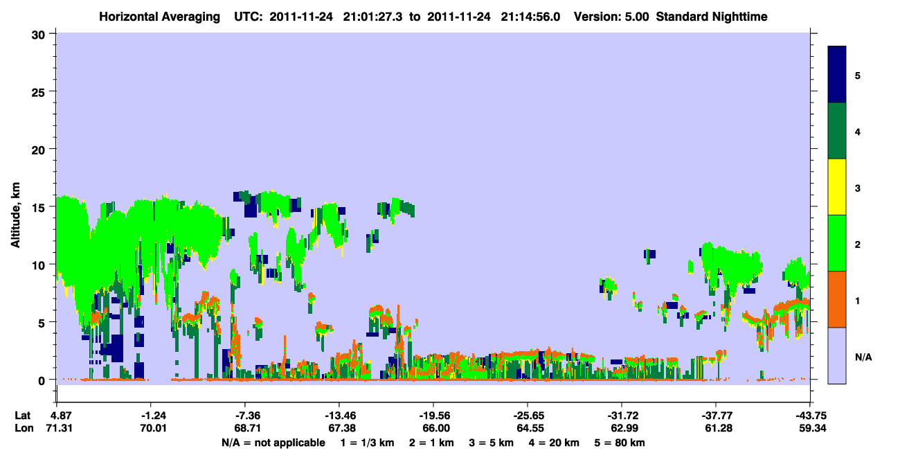This screenshot has height=462, width=900.
Task: Click the Lat row label below the plot
Action: [x=23, y=416]
